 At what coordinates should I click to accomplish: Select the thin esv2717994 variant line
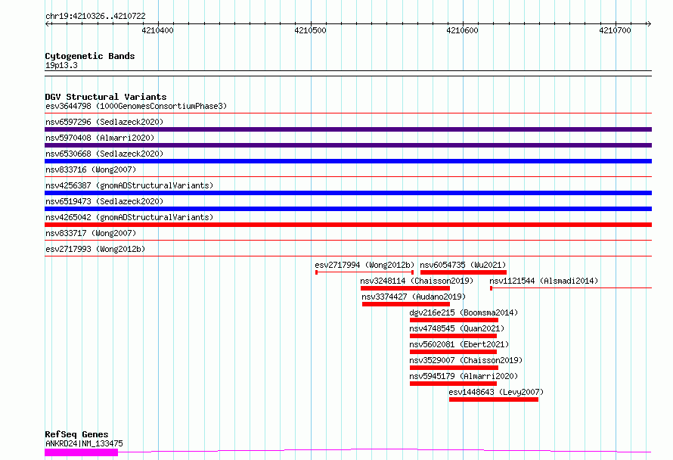[x=364, y=272]
